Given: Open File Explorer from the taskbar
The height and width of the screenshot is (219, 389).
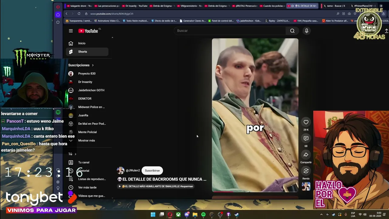Looking at the screenshot, I should pos(195,214).
